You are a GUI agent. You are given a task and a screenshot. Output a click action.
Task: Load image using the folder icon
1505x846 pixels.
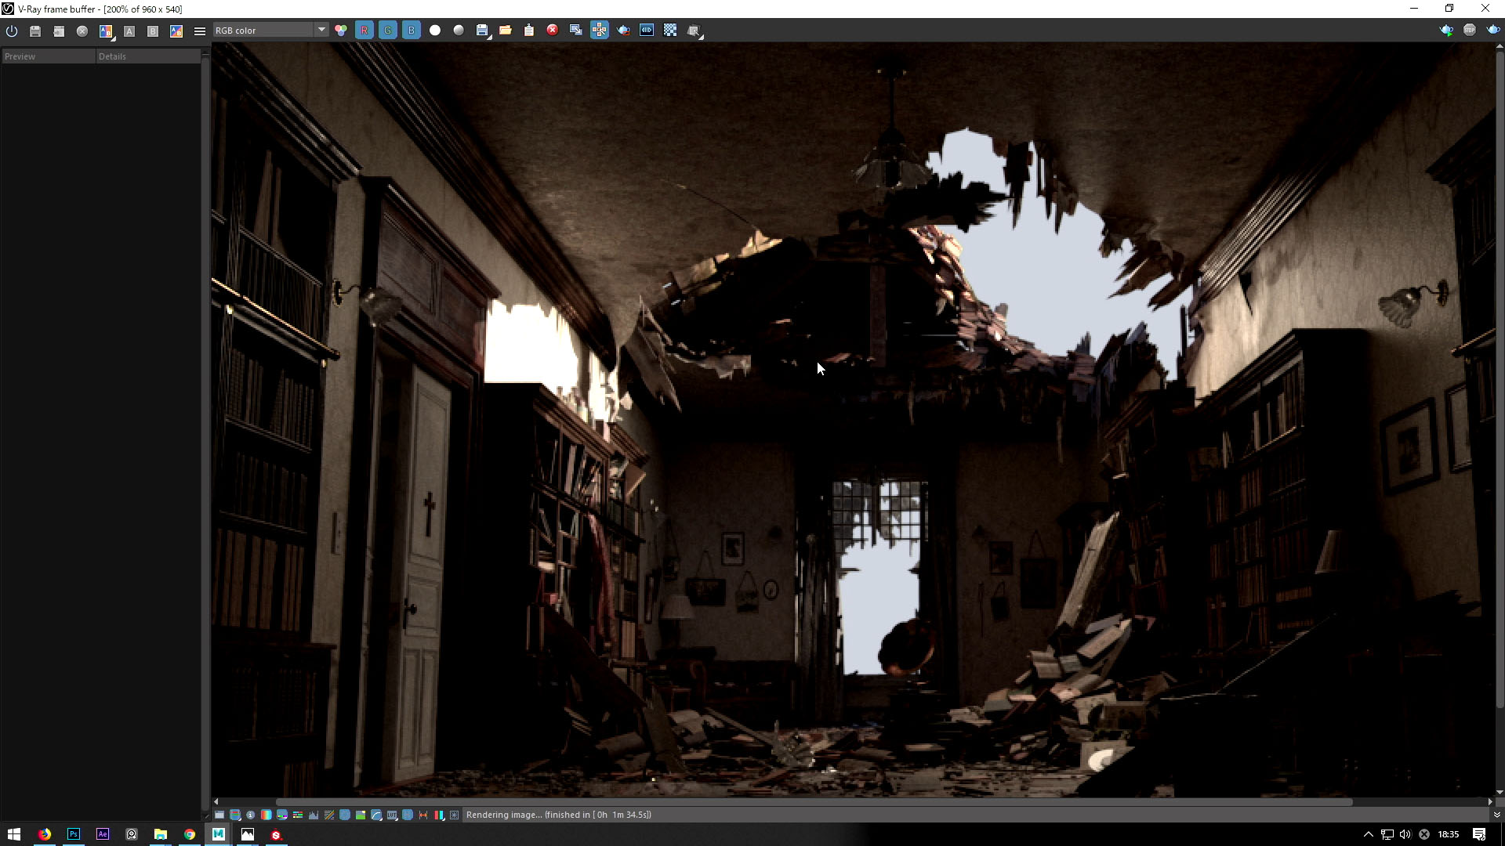coord(506,31)
